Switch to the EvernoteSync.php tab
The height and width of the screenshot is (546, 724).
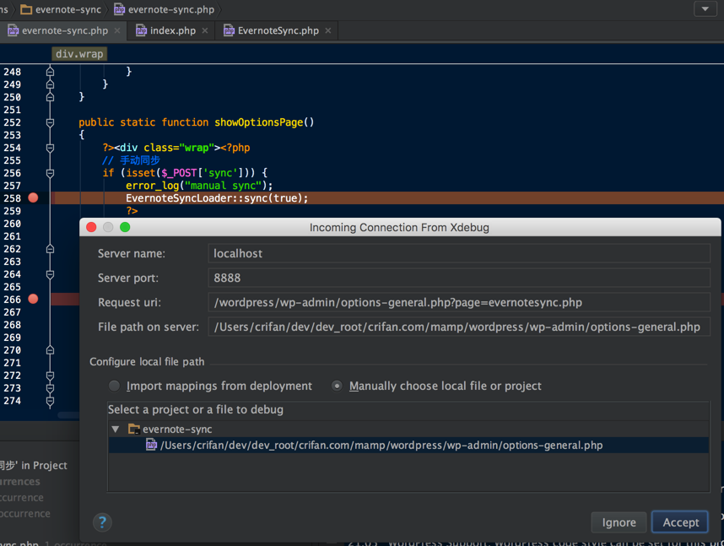[x=278, y=30]
